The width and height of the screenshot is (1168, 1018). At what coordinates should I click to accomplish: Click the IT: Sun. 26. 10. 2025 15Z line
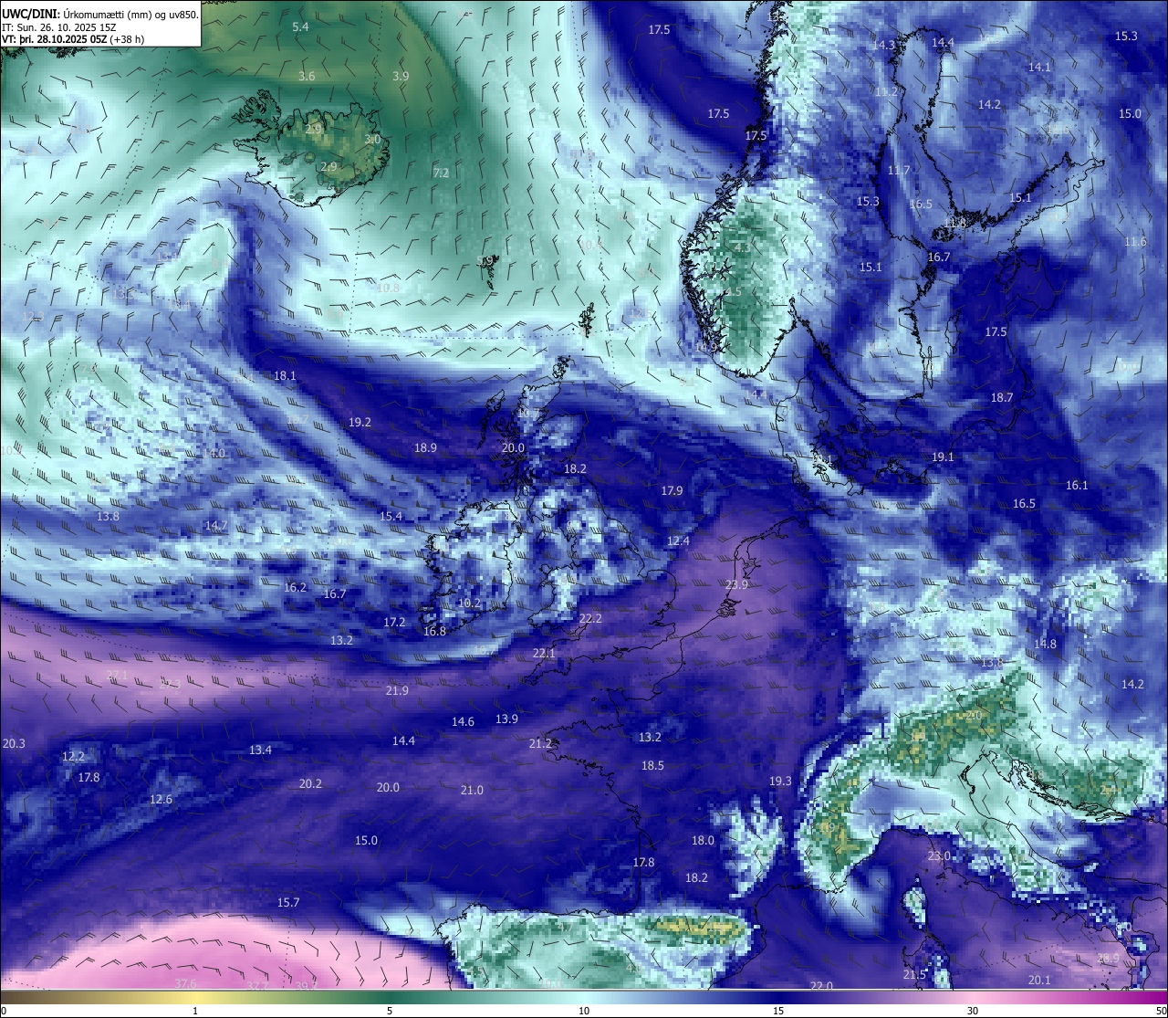[59, 27]
